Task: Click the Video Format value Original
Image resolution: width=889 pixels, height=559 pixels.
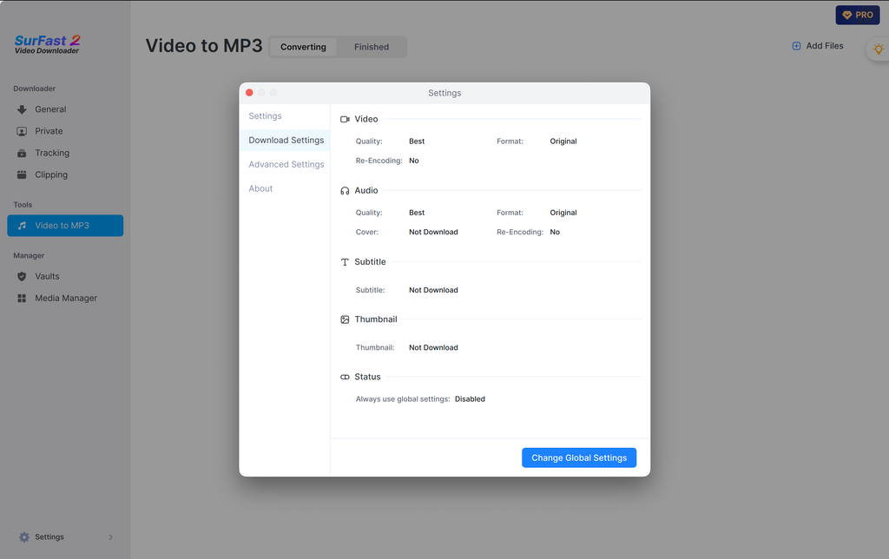Action: coord(563,141)
